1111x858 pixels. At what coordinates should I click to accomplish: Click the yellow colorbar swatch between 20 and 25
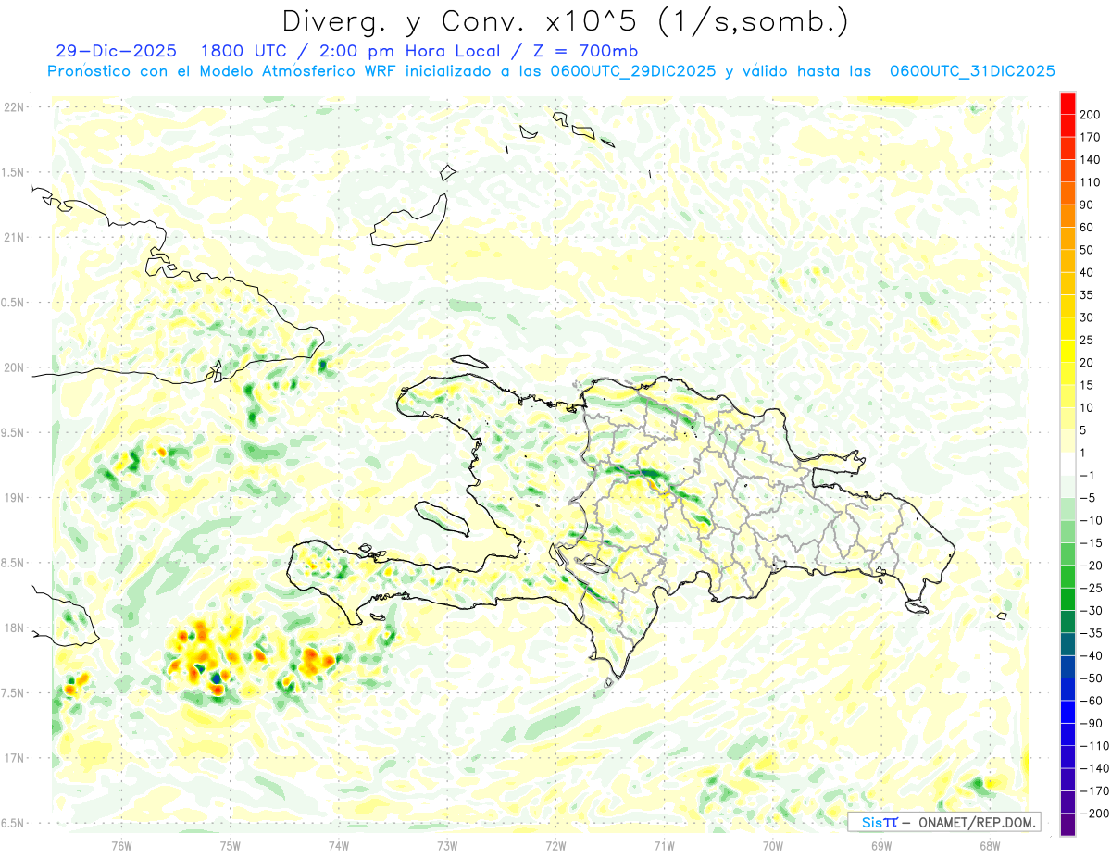coord(1068,351)
